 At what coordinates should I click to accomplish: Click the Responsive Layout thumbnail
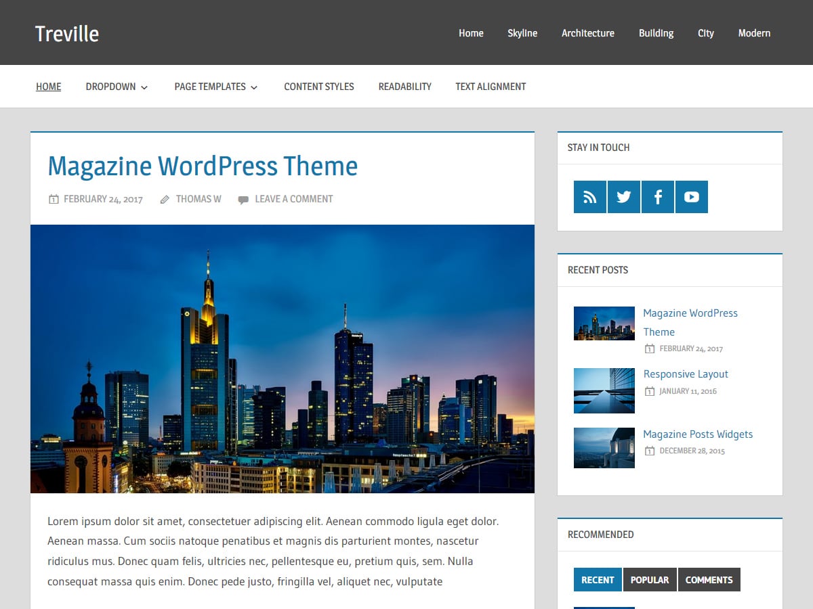click(x=604, y=390)
